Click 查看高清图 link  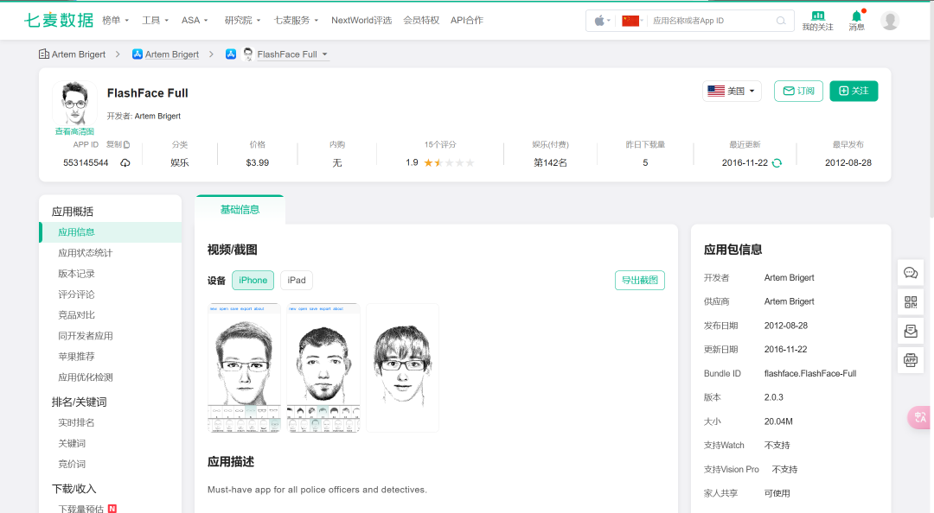pyautogui.click(x=74, y=131)
